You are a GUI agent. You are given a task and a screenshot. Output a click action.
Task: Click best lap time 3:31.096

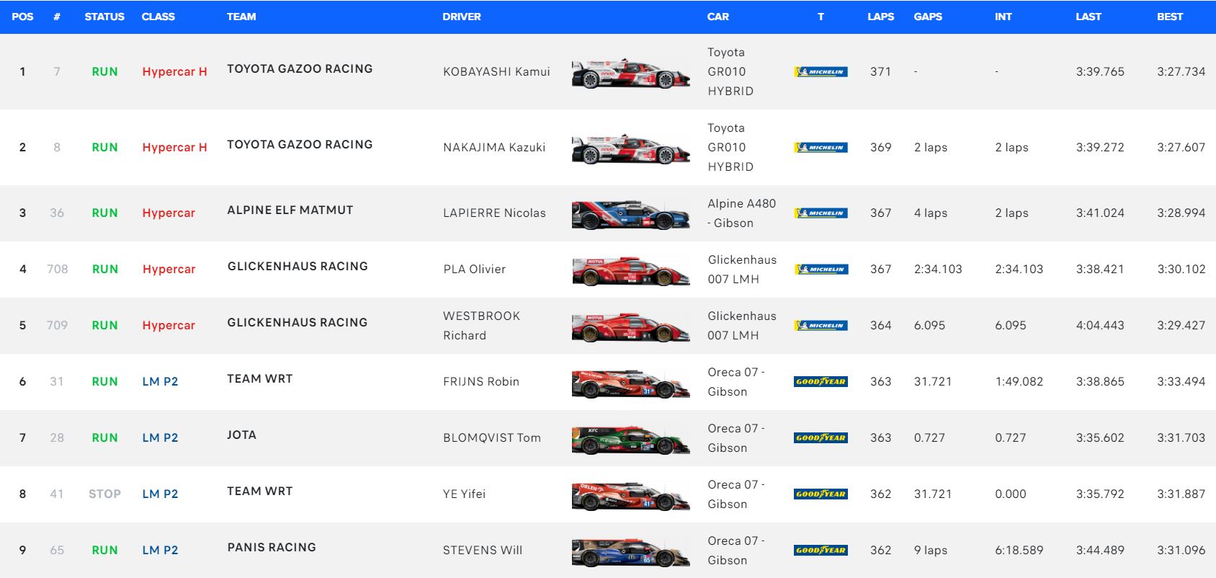[x=1181, y=551]
